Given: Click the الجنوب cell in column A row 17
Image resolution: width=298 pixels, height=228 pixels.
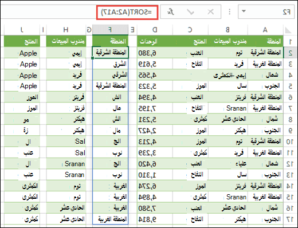Looking at the screenshot, I should tap(265, 219).
